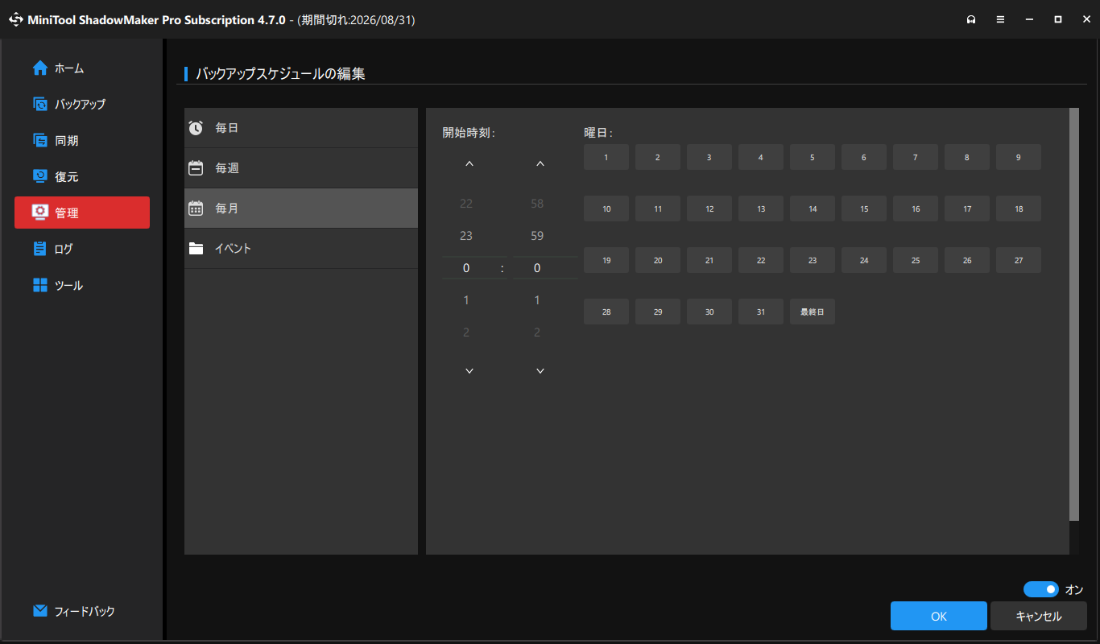Select day 24 button
The height and width of the screenshot is (644, 1100).
click(864, 260)
